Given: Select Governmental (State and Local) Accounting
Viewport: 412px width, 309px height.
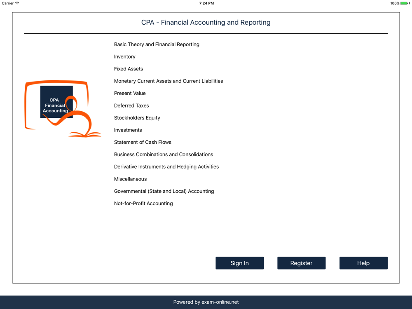Looking at the screenshot, I should [164, 191].
